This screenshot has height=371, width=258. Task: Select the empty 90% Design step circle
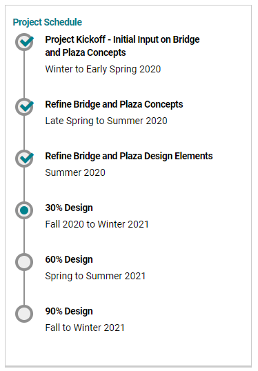[x=24, y=314]
